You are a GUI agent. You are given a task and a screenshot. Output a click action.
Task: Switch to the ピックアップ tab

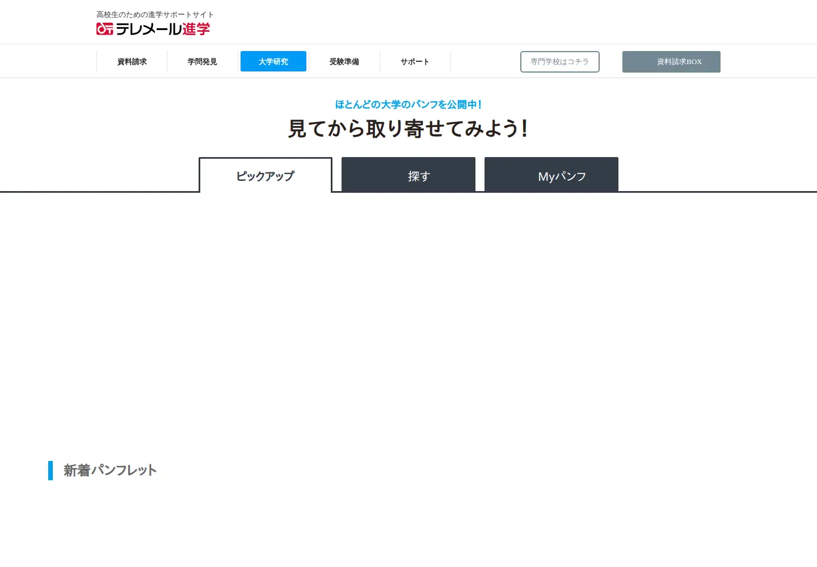pyautogui.click(x=266, y=176)
